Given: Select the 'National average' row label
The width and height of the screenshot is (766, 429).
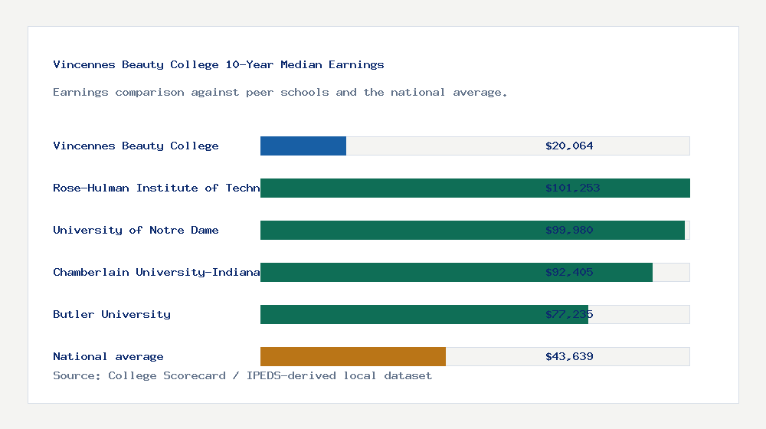Looking at the screenshot, I should click(x=108, y=357).
